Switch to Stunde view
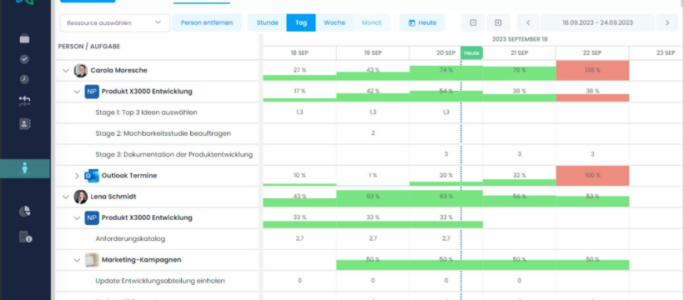 pyautogui.click(x=268, y=22)
